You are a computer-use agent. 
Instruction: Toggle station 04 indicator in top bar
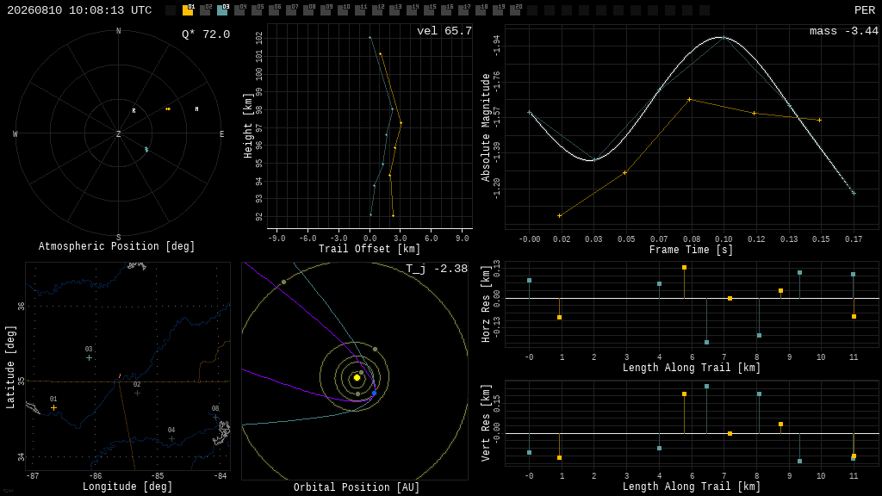coord(239,10)
